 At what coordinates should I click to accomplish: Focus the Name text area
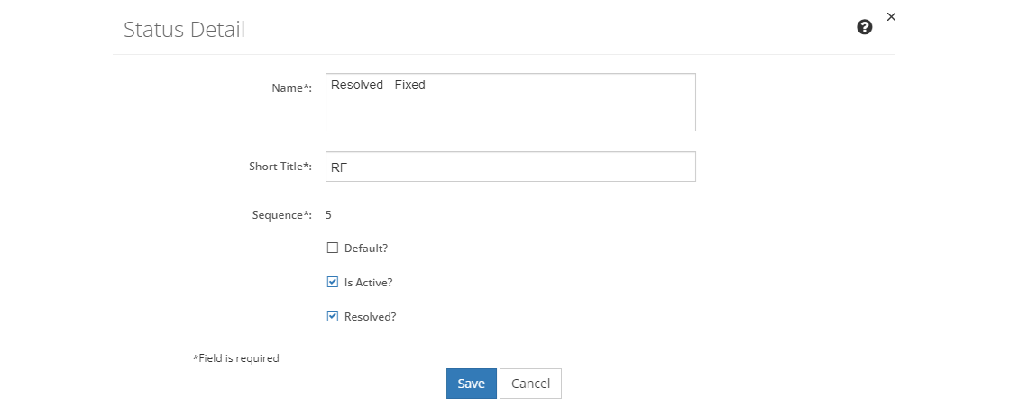click(510, 103)
